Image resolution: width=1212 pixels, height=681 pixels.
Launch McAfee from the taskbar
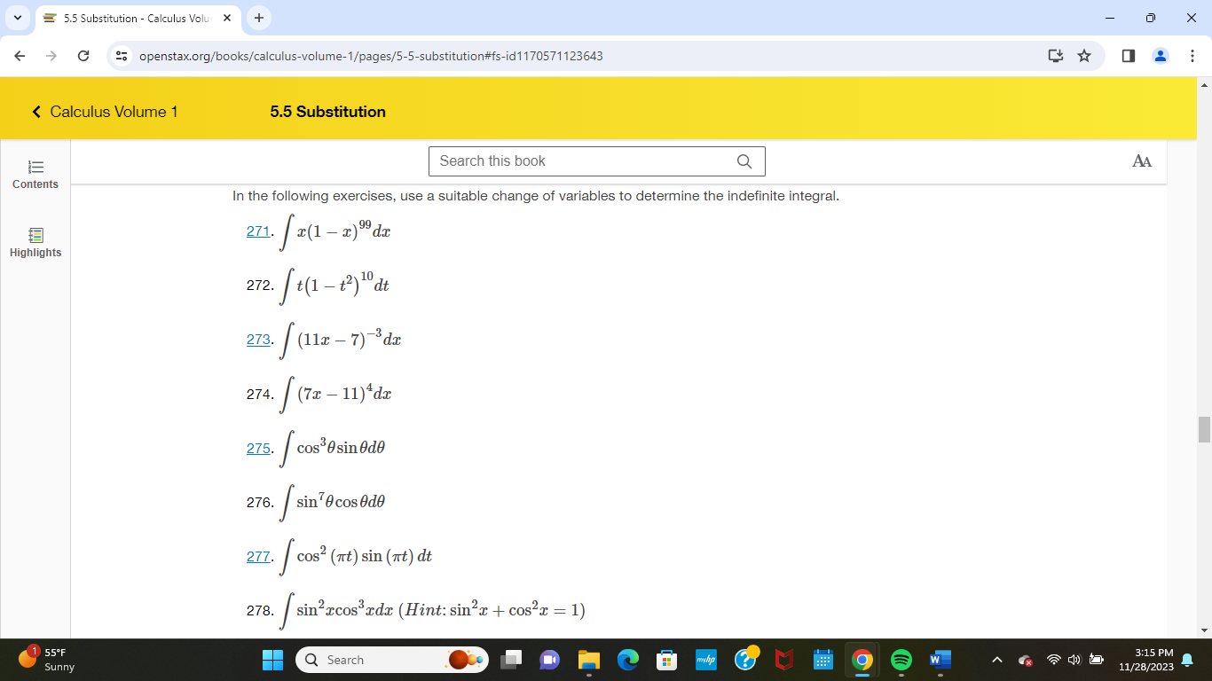pyautogui.click(x=784, y=660)
